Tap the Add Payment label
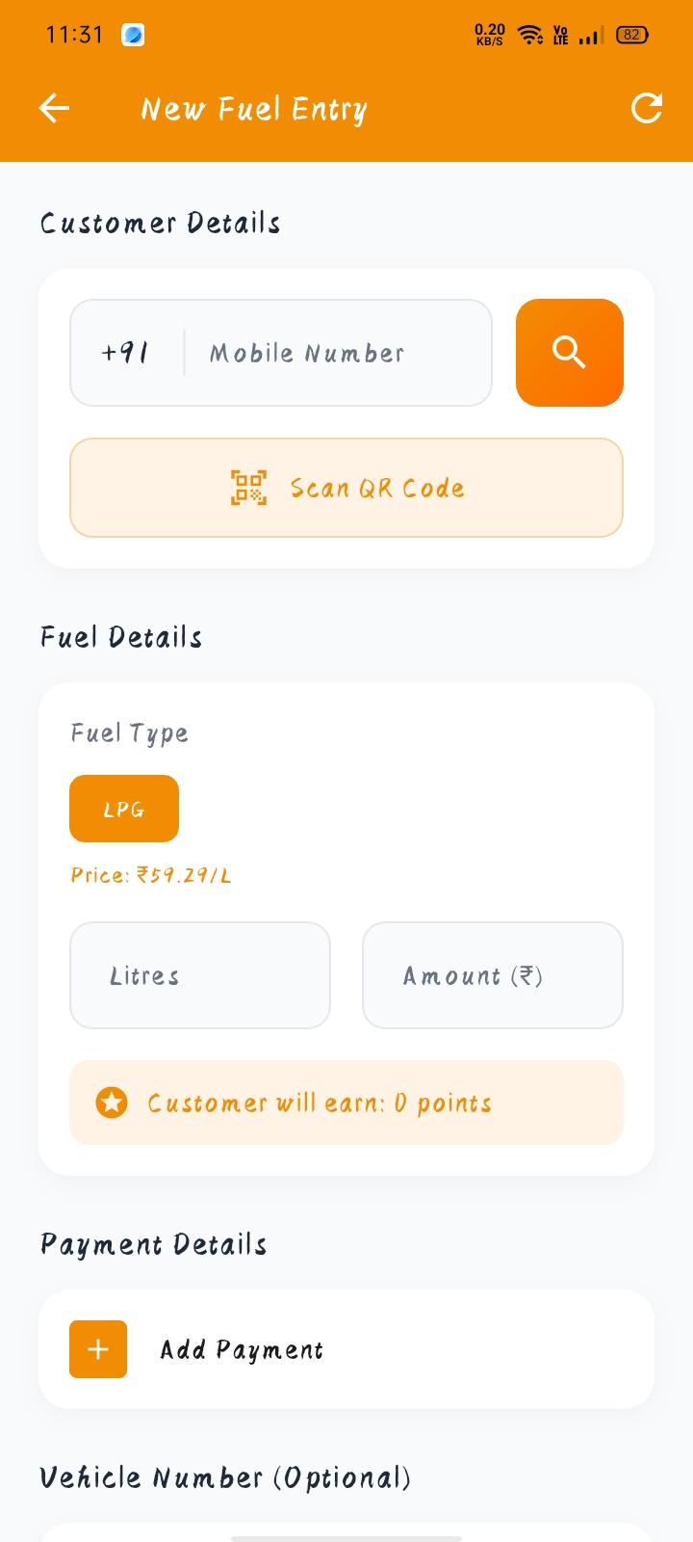693x1542 pixels. 242,1349
